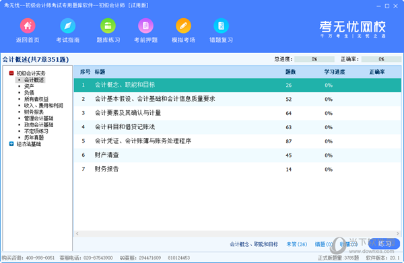Select 所有者权益 in the tree

point(36,99)
